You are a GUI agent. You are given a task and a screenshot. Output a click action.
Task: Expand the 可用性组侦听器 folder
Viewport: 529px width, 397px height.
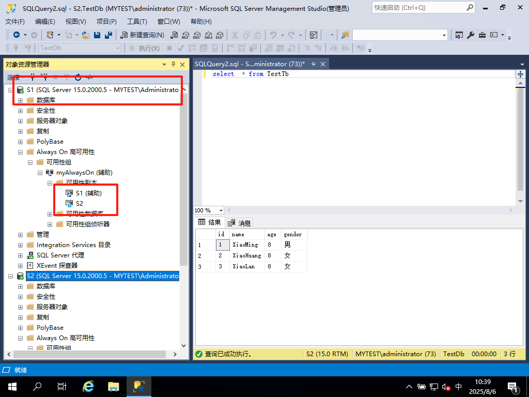[50, 224]
